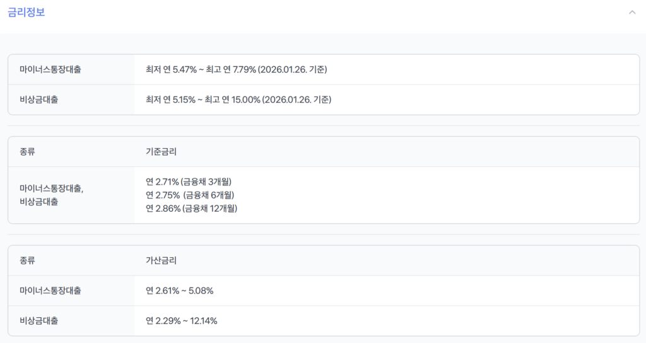Select 마이너스통장대출 label in the 가산금리 table
Image resolution: width=646 pixels, height=343 pixels.
tap(50, 291)
